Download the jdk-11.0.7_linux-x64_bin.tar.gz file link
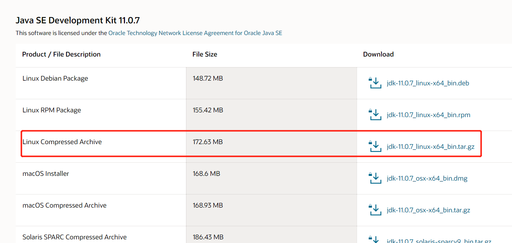 click(x=431, y=147)
